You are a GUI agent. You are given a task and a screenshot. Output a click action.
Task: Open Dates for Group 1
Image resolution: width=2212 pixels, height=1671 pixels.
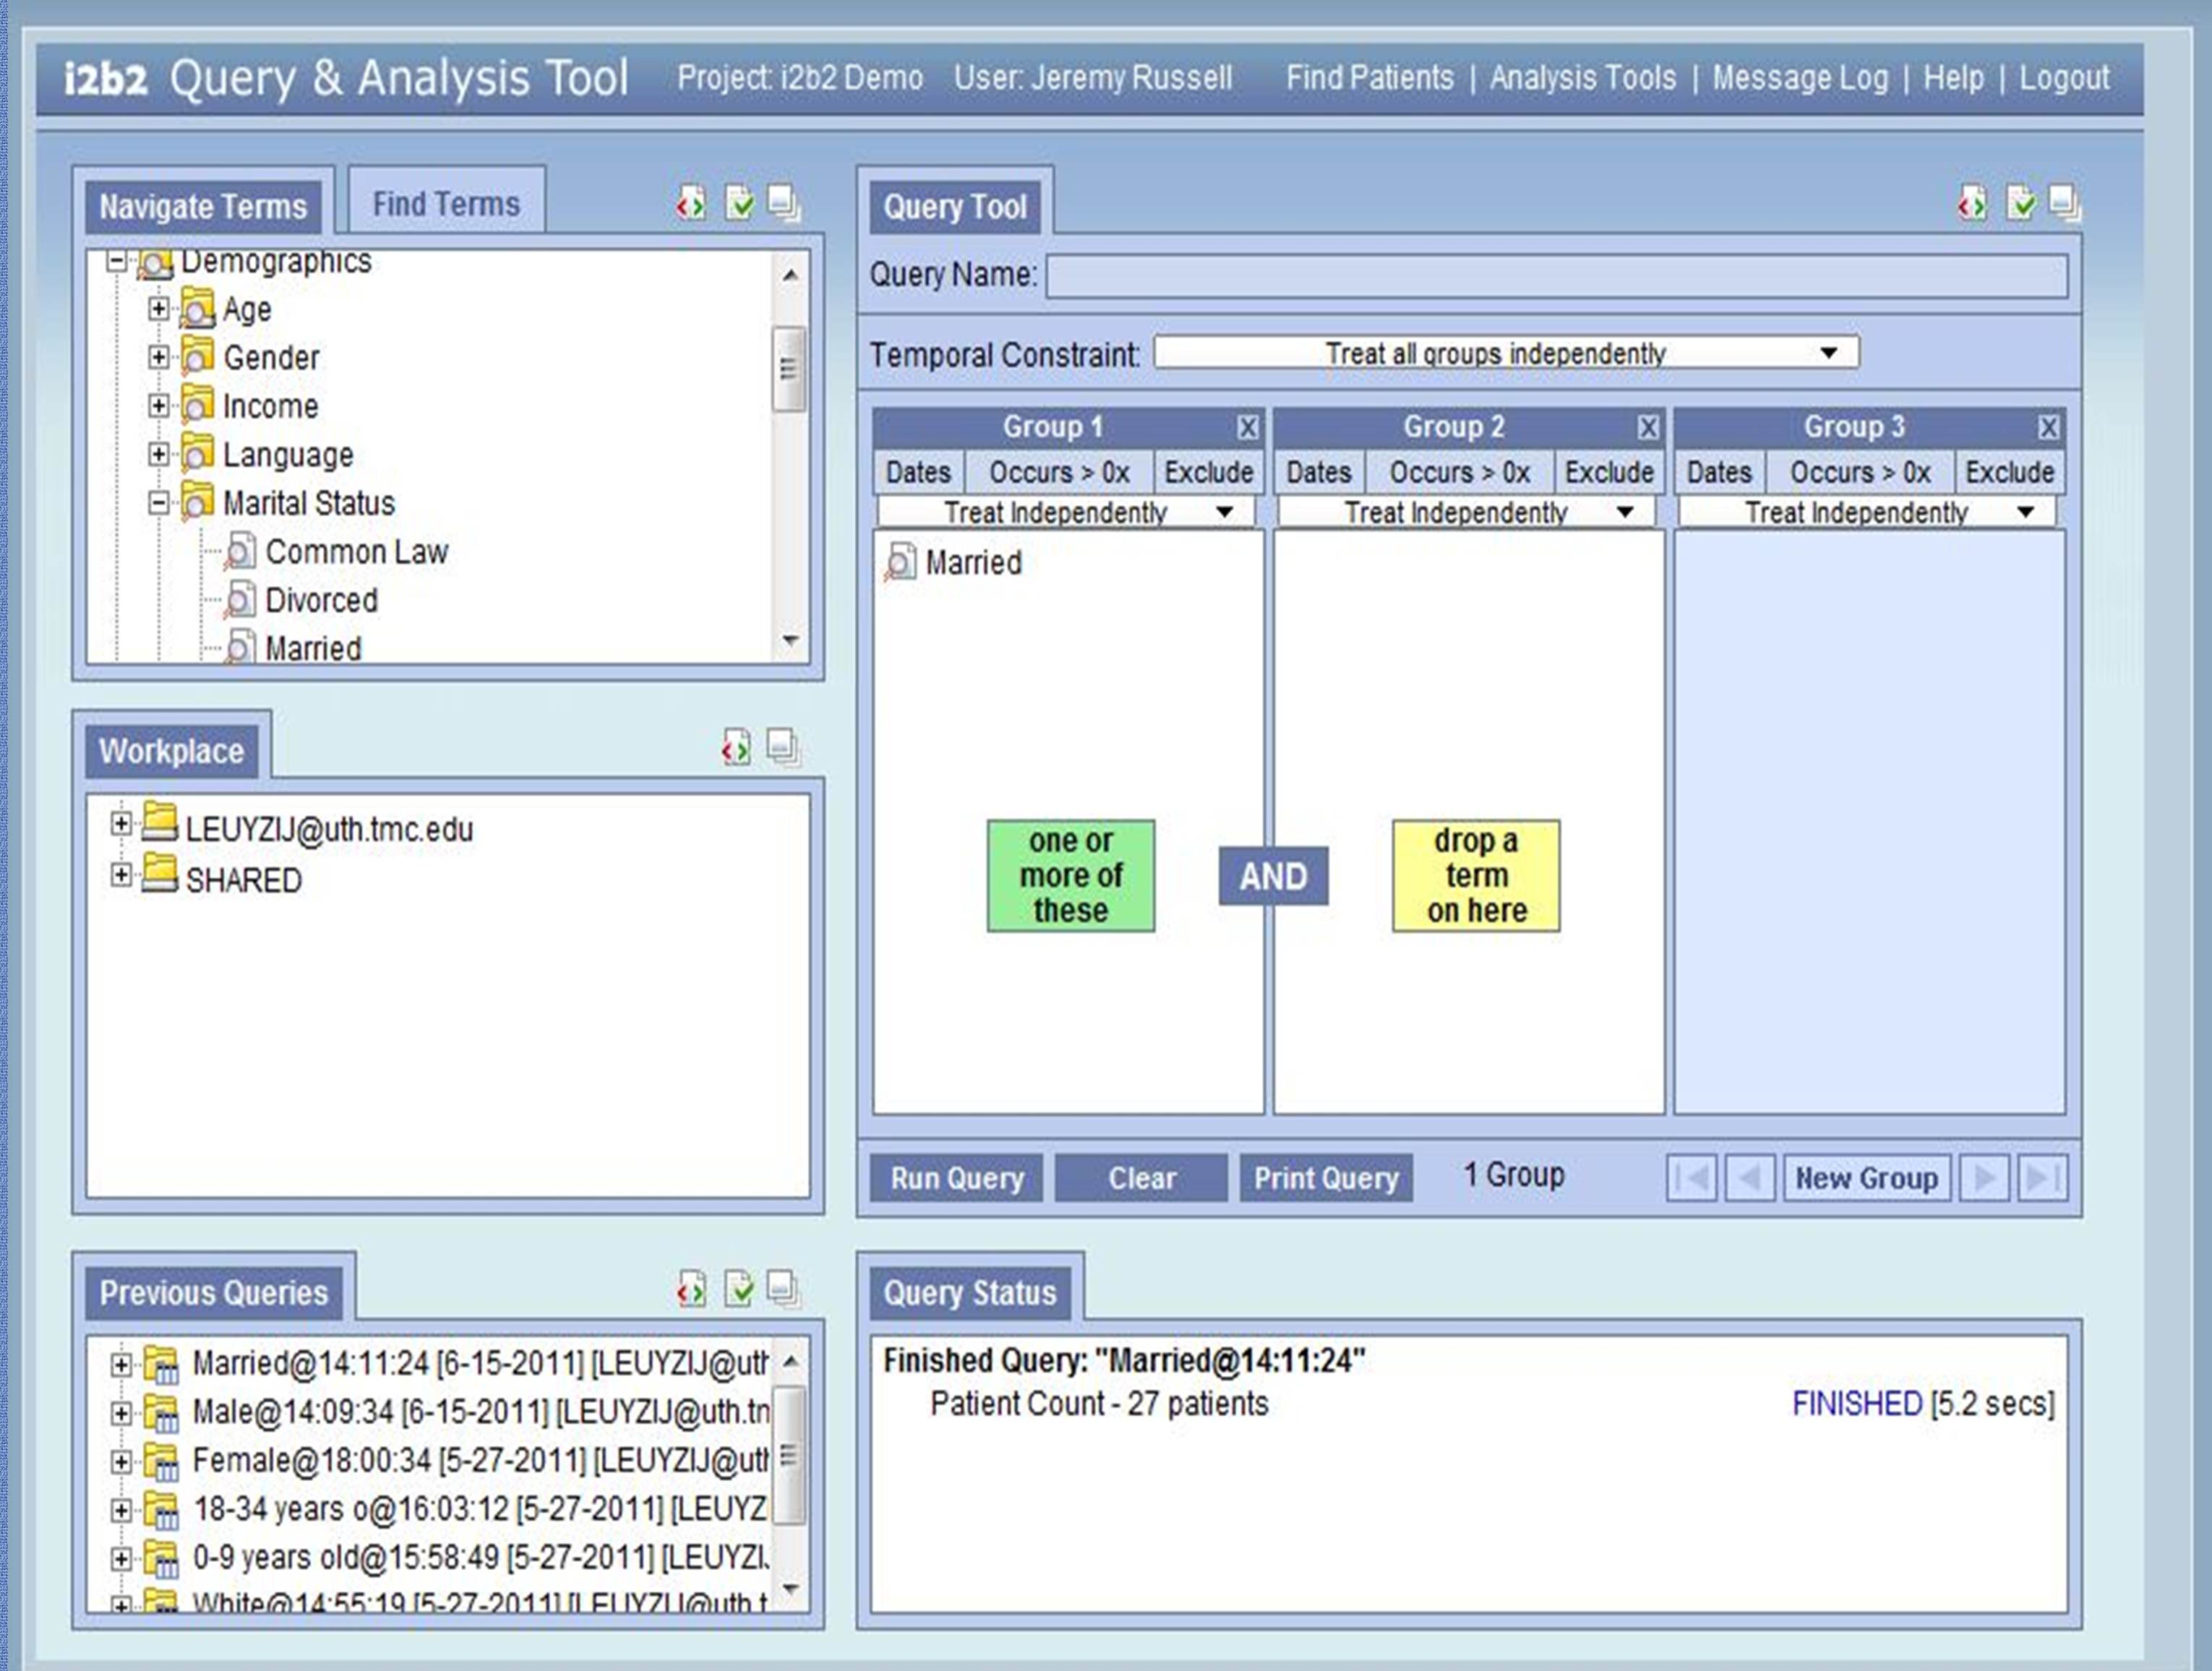918,472
